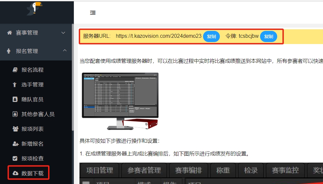Click the sidebar vertical scrollbar
The width and height of the screenshot is (323, 184).
(73, 79)
